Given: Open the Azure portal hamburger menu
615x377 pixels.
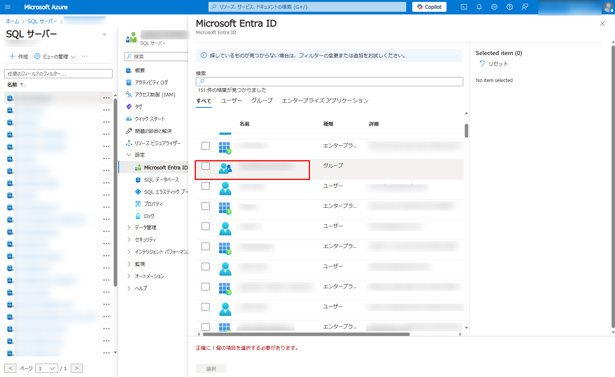Looking at the screenshot, I should pyautogui.click(x=8, y=7).
